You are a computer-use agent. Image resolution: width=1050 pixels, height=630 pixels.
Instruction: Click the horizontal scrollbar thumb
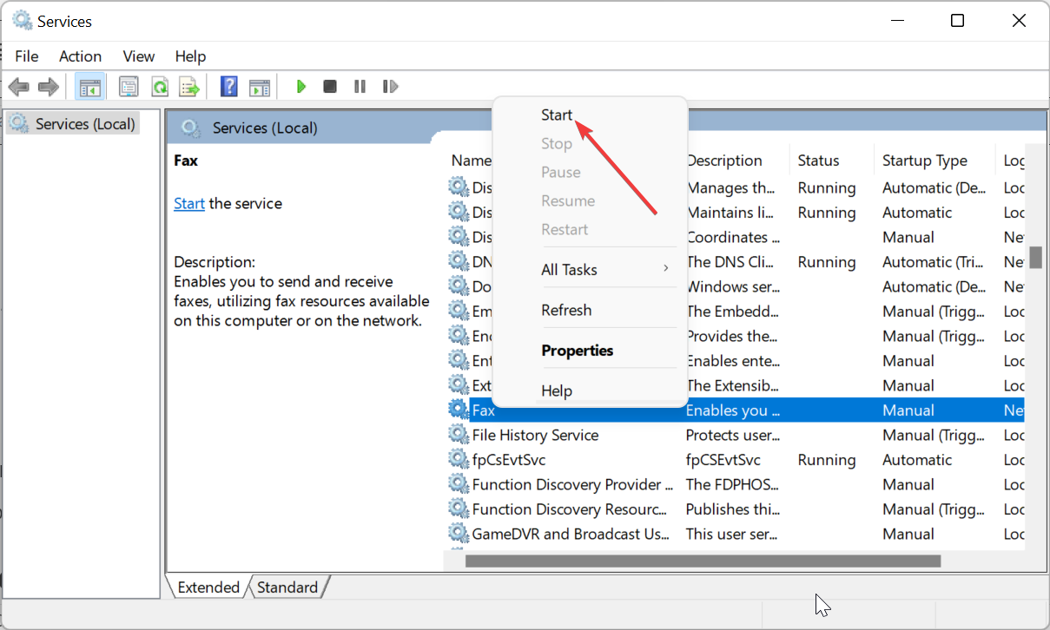(703, 561)
